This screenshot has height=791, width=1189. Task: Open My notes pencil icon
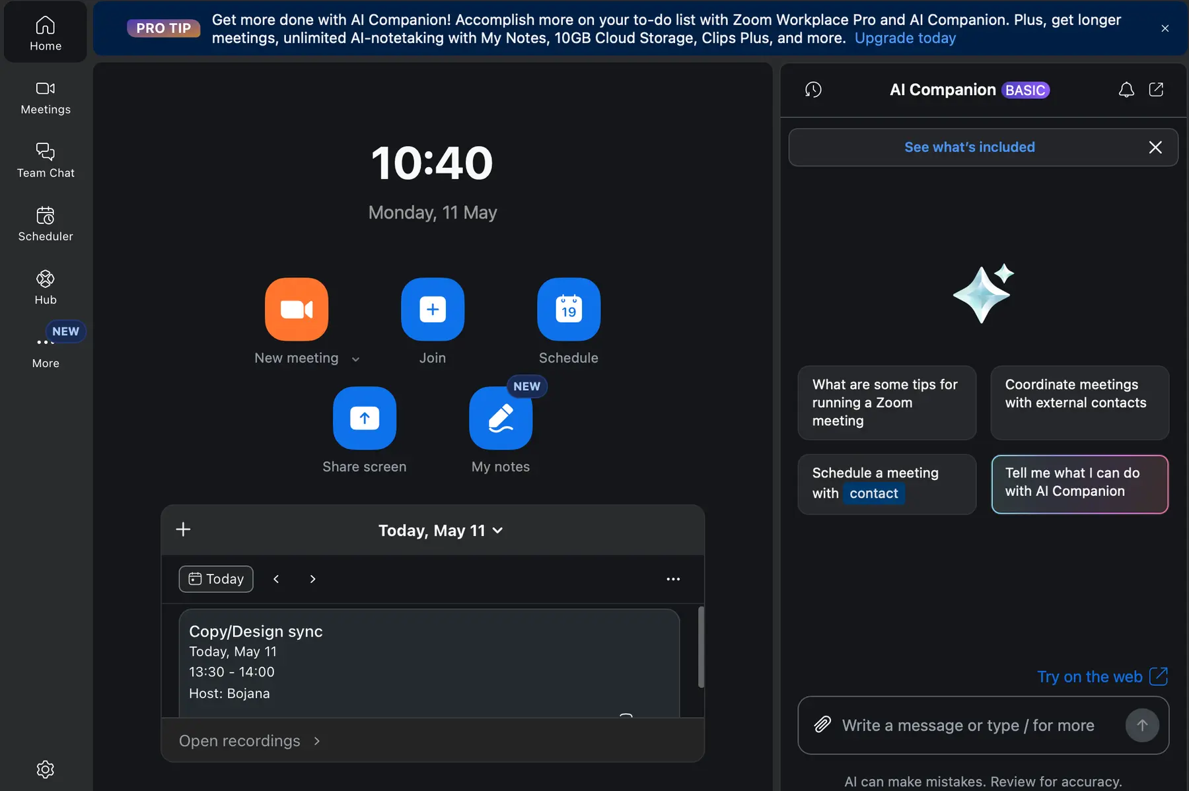click(x=501, y=418)
